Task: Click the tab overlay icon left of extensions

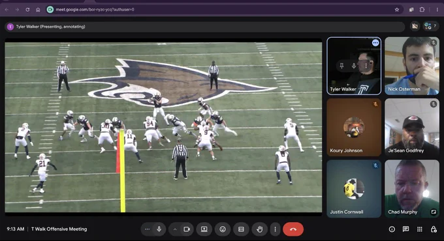Action: (x=411, y=10)
